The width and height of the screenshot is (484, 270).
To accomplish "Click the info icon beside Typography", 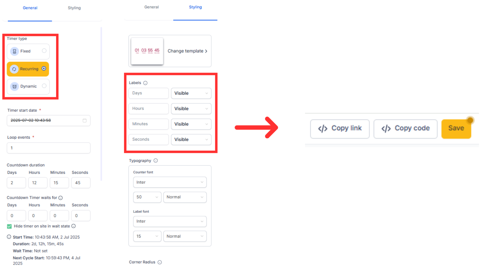I will click(x=155, y=161).
